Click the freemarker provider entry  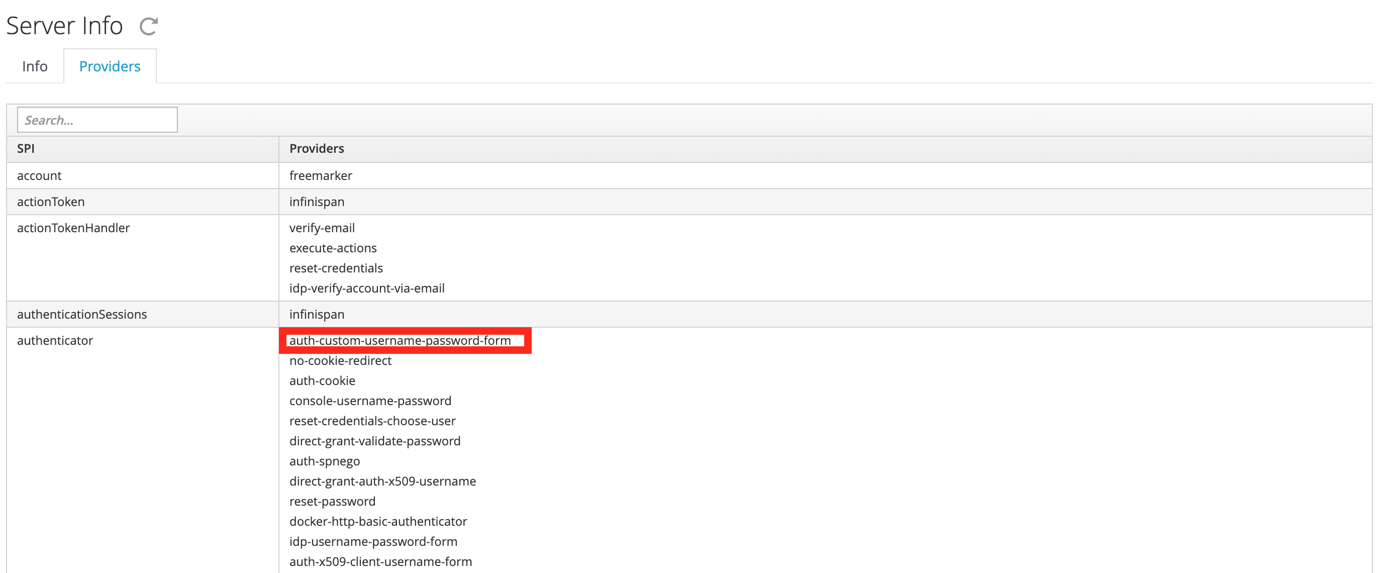(320, 175)
